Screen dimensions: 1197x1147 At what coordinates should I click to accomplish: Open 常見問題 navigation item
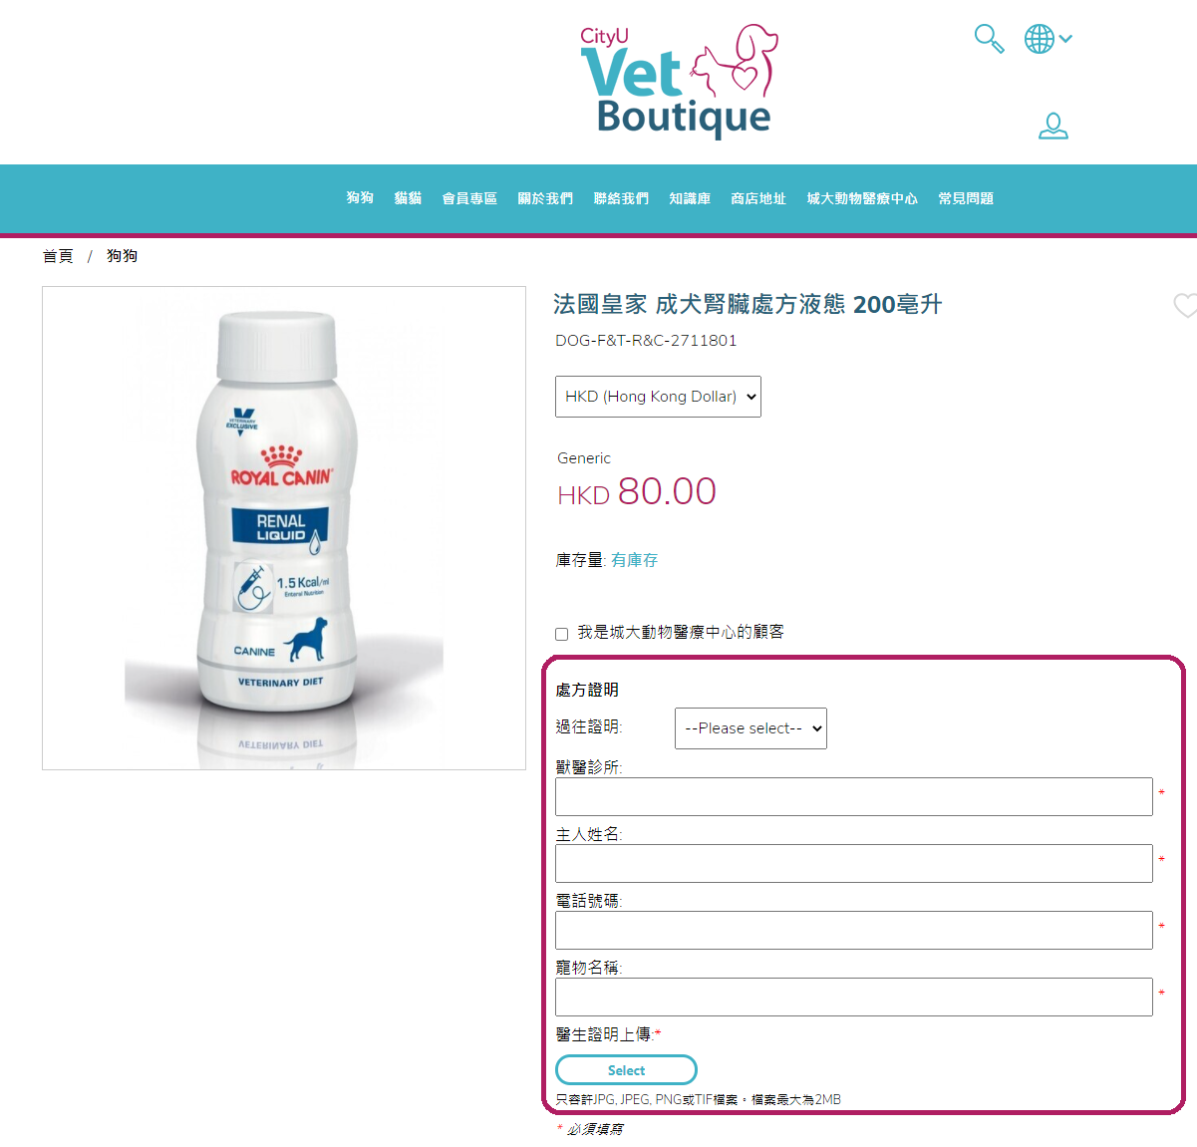966,198
